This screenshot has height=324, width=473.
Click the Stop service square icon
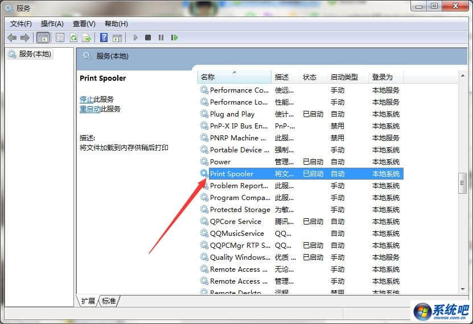148,38
